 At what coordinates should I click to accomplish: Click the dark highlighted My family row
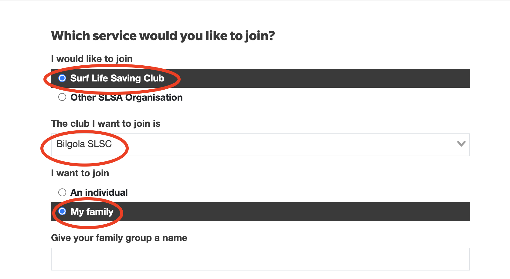pos(260,212)
